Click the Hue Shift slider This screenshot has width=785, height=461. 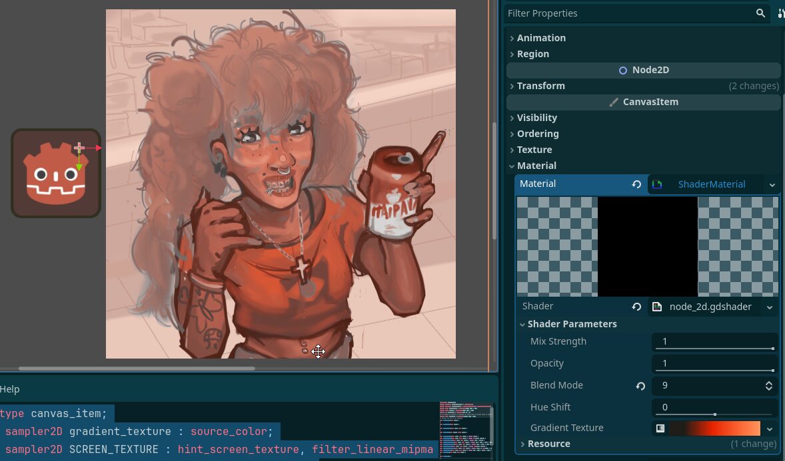coord(714,414)
